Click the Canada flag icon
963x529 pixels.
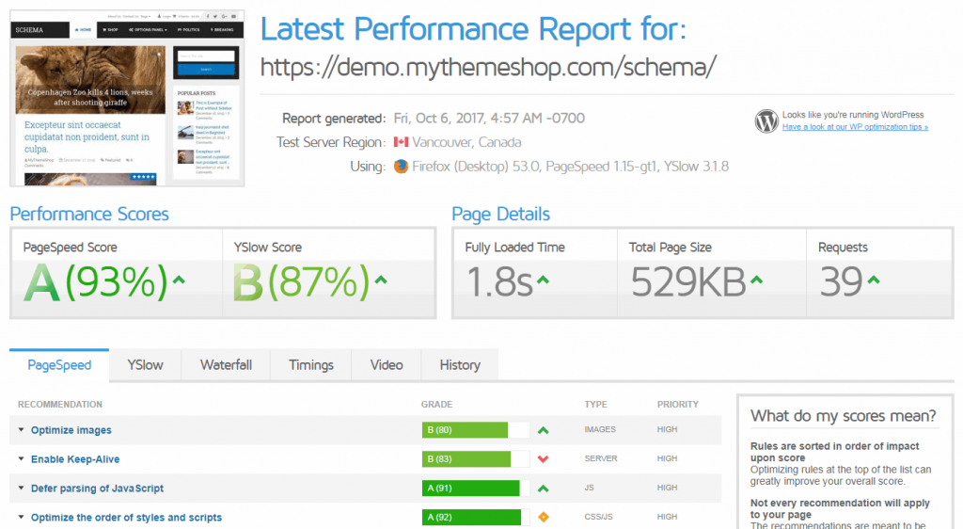(x=401, y=142)
